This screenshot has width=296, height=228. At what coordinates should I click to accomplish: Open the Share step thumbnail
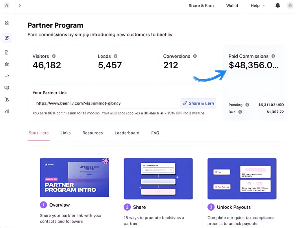158,179
